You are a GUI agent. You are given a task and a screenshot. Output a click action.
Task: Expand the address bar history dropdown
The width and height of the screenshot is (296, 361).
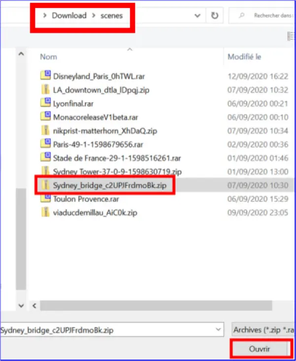click(x=197, y=16)
